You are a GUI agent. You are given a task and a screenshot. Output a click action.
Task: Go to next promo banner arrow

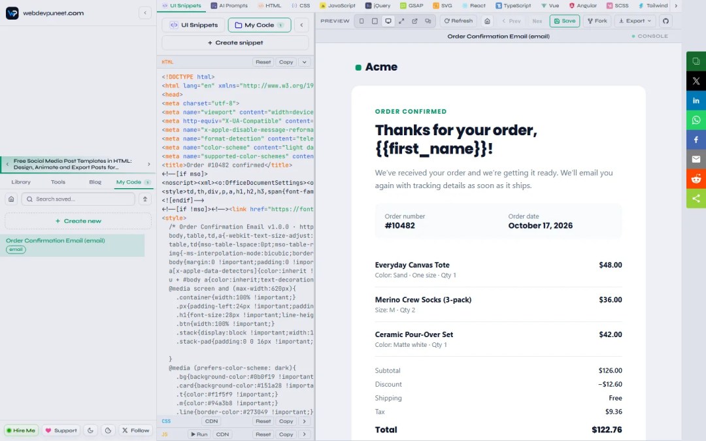click(149, 164)
